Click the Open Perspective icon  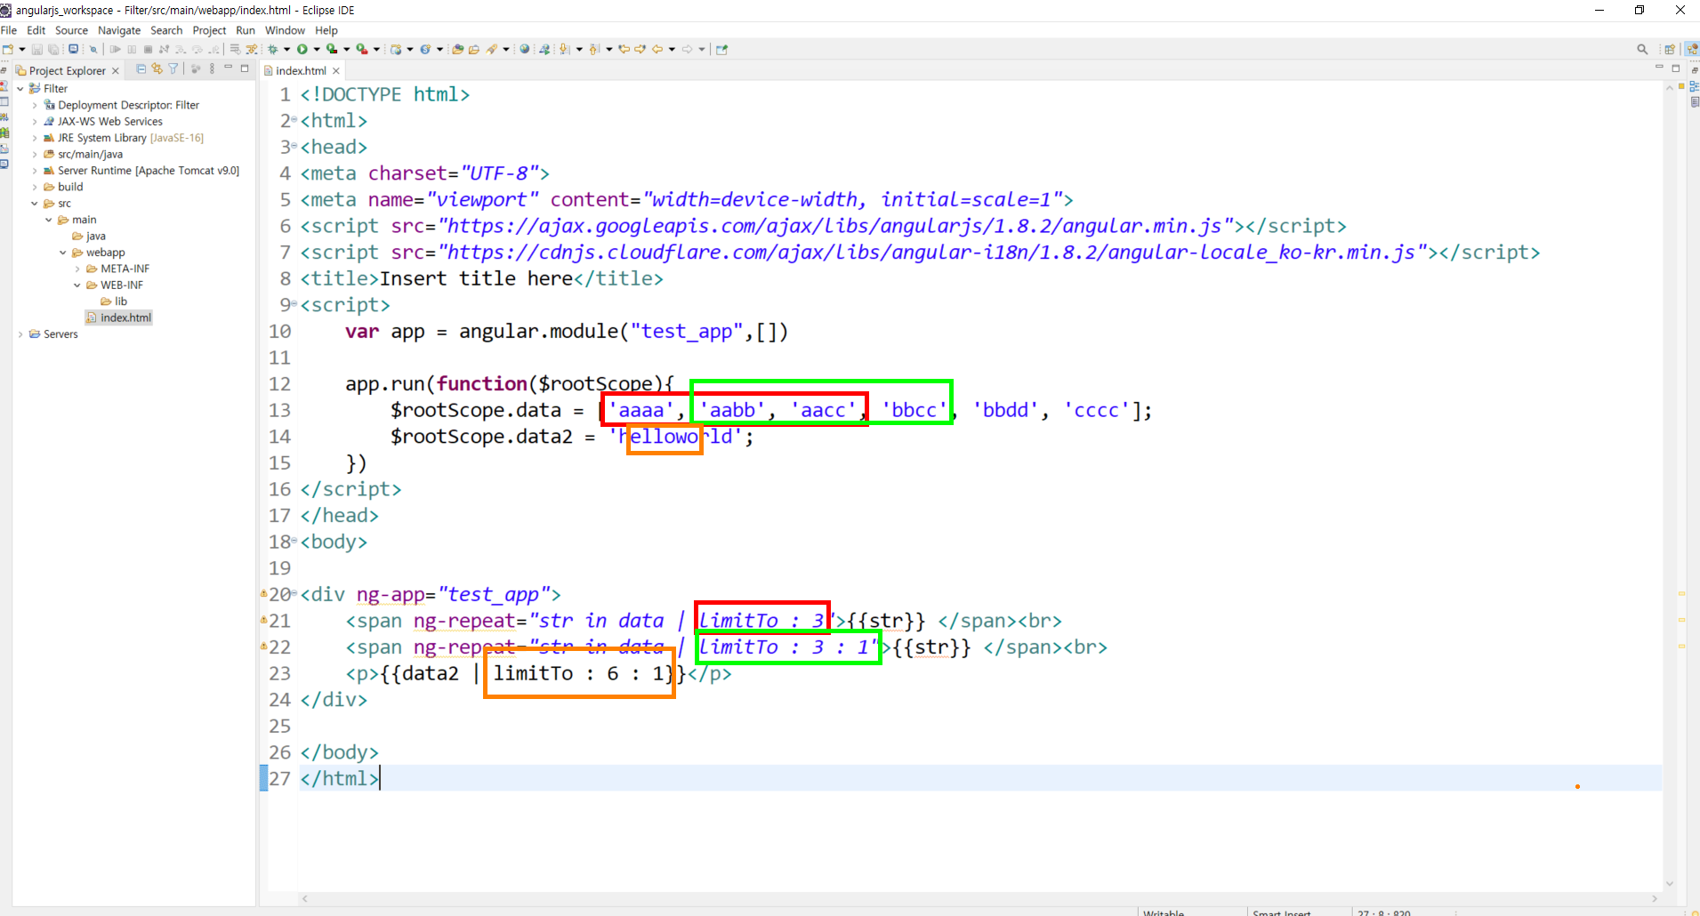(1670, 50)
